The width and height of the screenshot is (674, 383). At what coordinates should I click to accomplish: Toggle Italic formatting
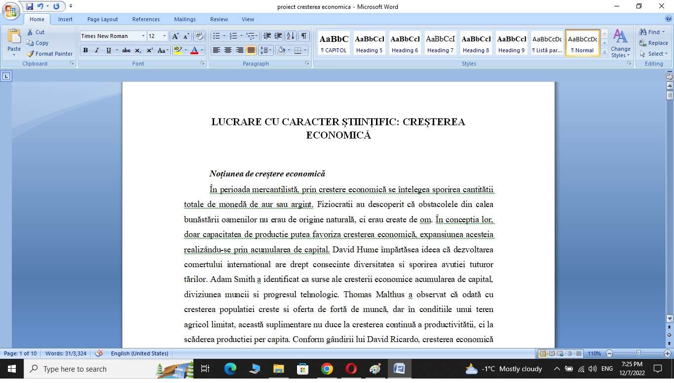(x=97, y=50)
